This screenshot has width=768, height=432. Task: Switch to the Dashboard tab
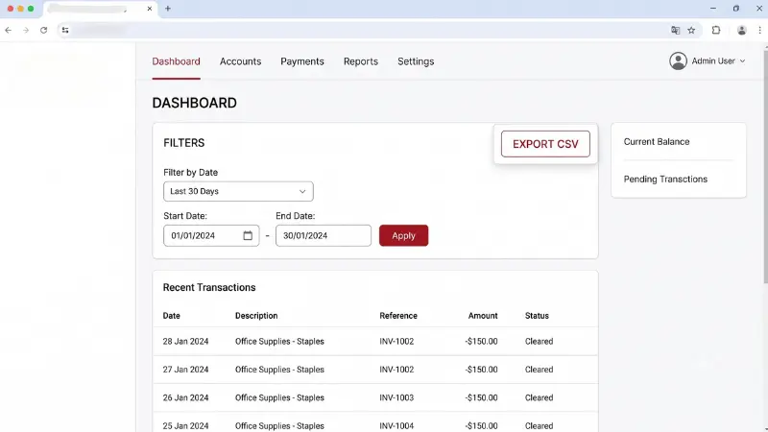pyautogui.click(x=176, y=61)
